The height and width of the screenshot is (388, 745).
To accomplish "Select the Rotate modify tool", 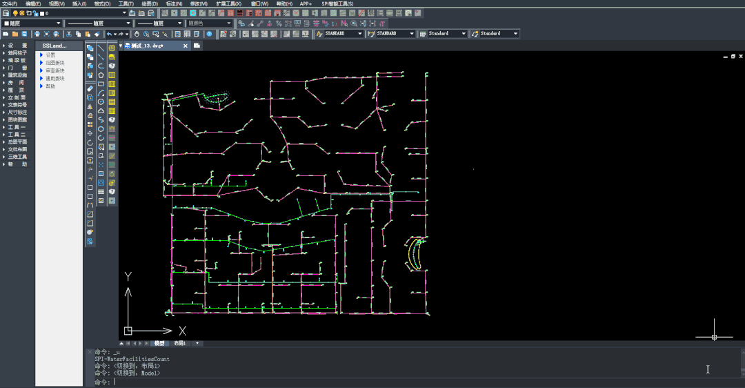I will point(90,143).
